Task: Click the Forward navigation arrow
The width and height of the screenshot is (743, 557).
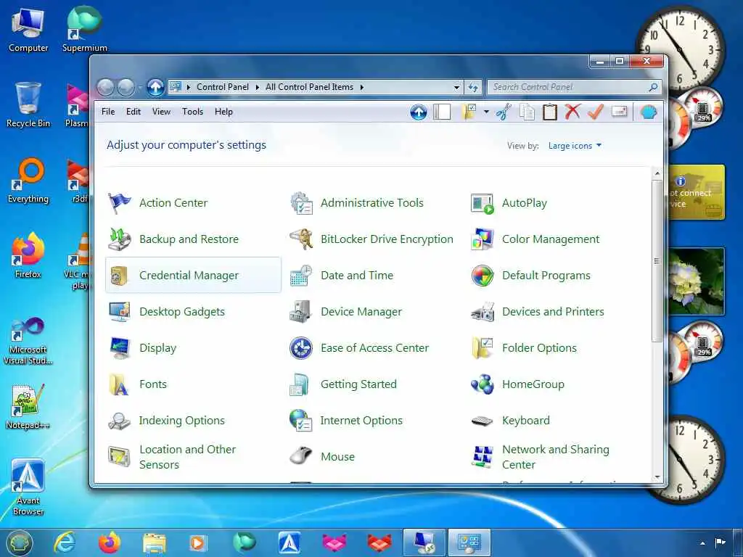Action: tap(126, 87)
